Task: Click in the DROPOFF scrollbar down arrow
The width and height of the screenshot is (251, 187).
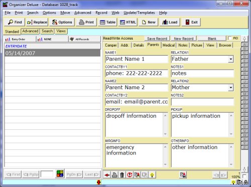Action: (x=165, y=134)
